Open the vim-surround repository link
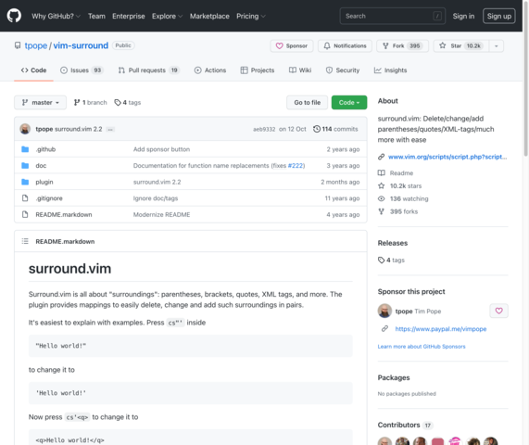The width and height of the screenshot is (529, 445). pyautogui.click(x=81, y=45)
